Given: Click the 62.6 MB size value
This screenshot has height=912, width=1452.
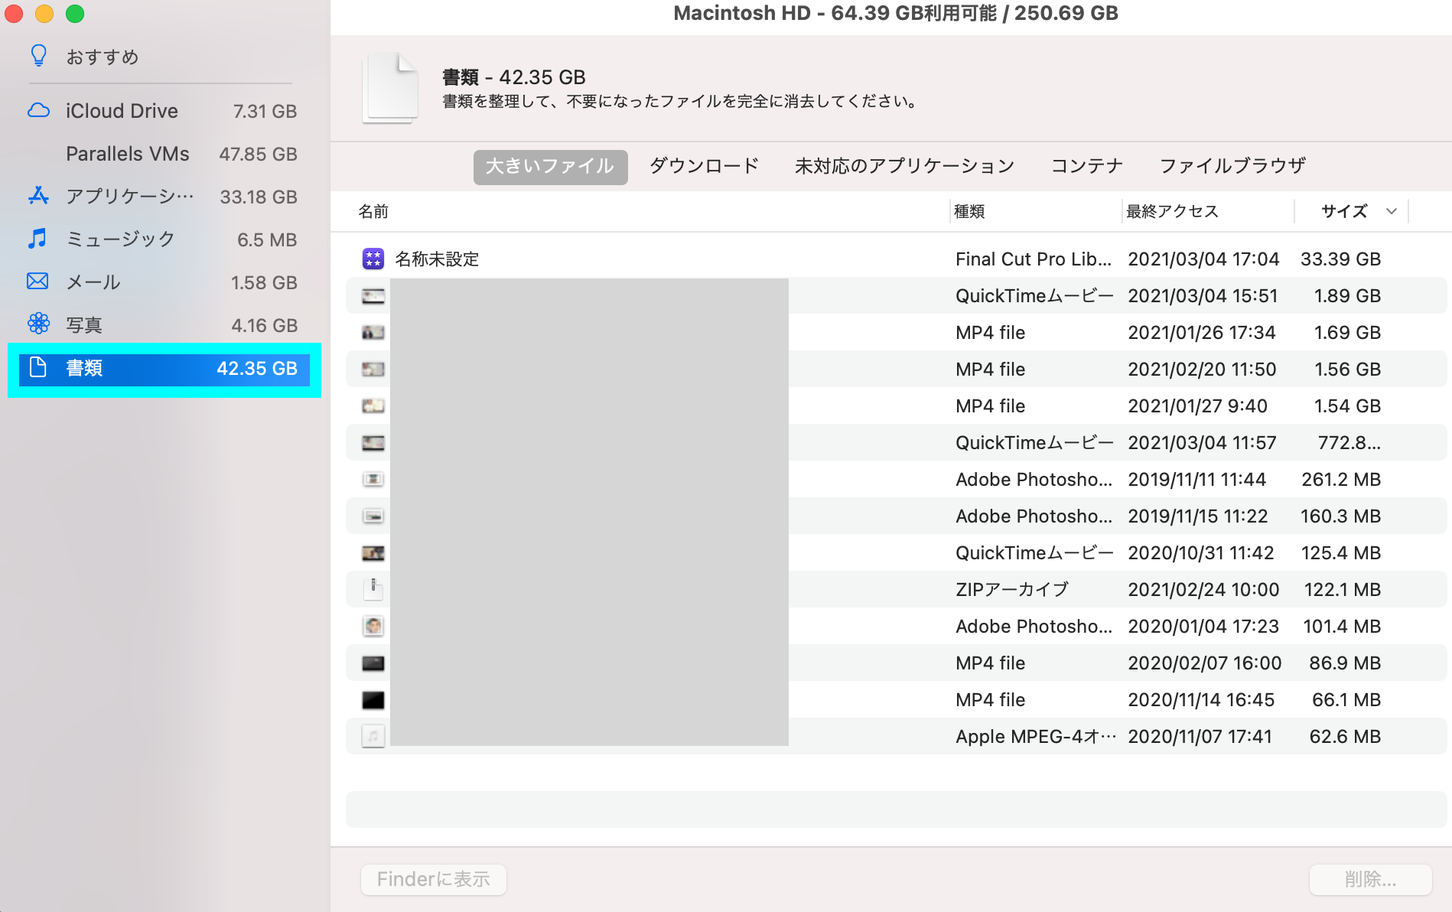Looking at the screenshot, I should 1345,736.
